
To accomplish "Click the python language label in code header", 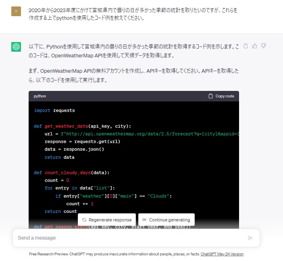I will point(40,96).
